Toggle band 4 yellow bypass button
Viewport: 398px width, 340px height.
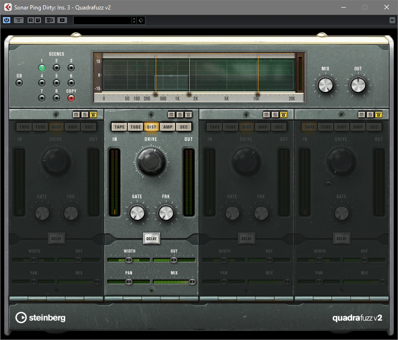click(x=379, y=115)
